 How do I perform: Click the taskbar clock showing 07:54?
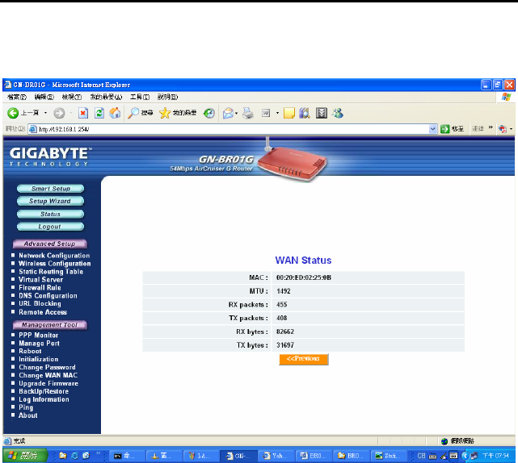(495, 456)
